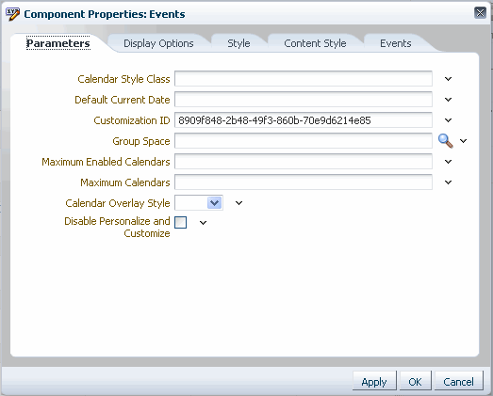Click the Maximum Calendars label

click(x=125, y=182)
